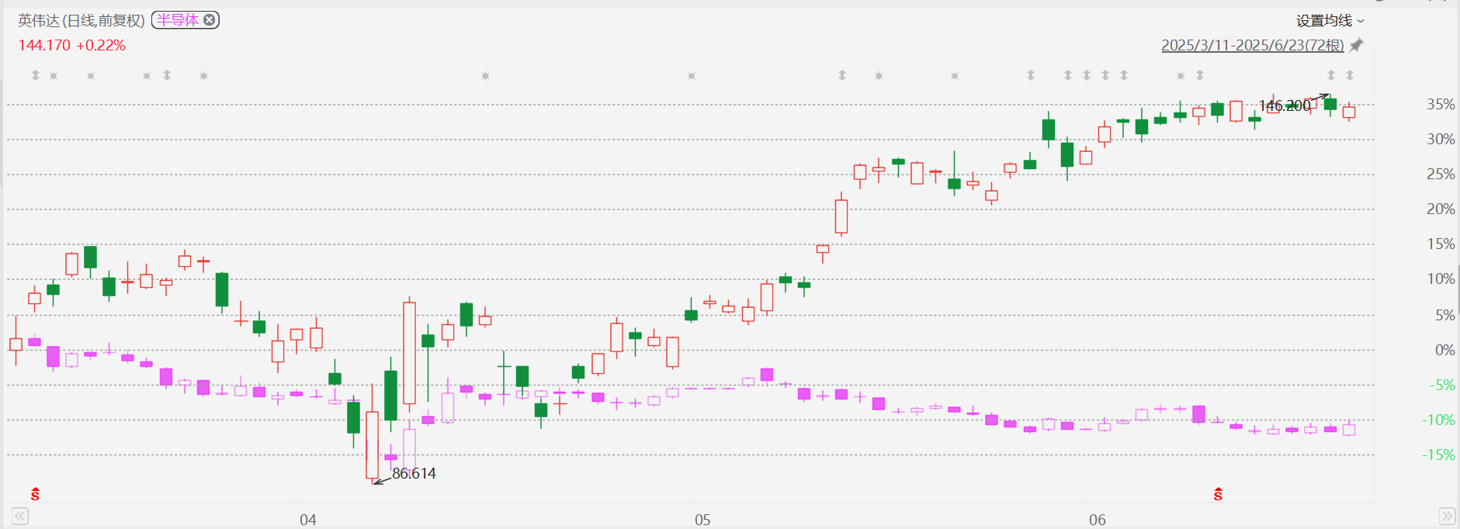Click the green -15% axis label
The height and width of the screenshot is (529, 1460).
1438,455
